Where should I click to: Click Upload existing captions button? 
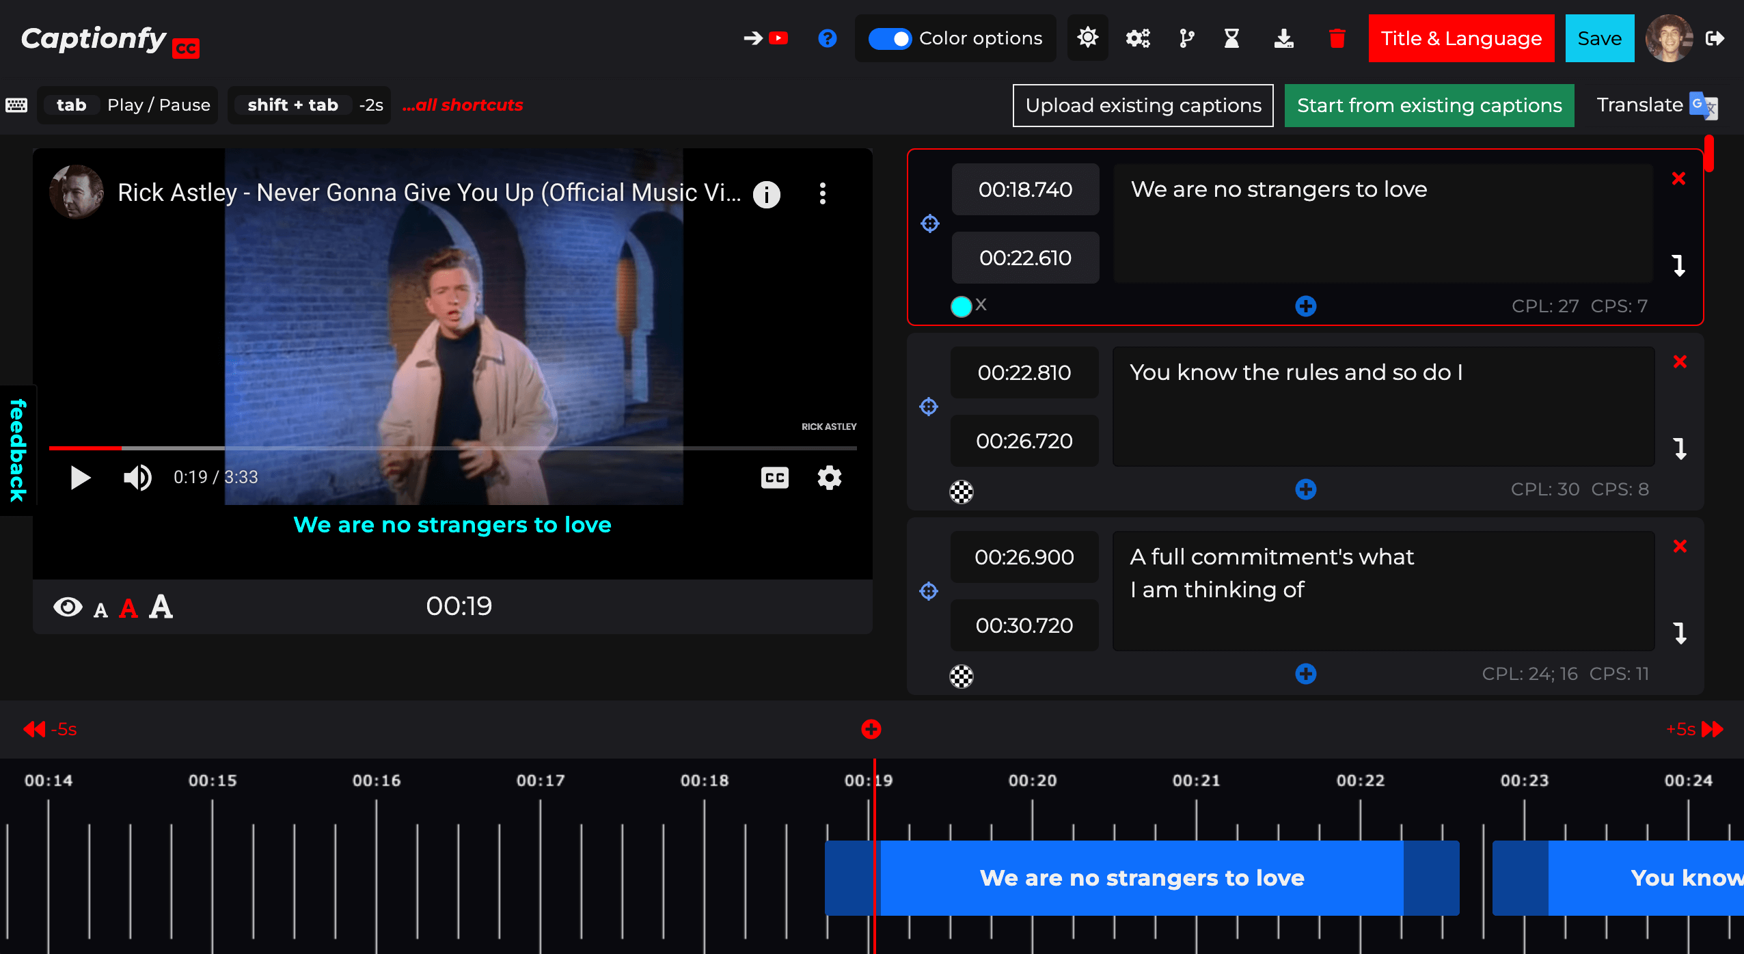[1143, 105]
